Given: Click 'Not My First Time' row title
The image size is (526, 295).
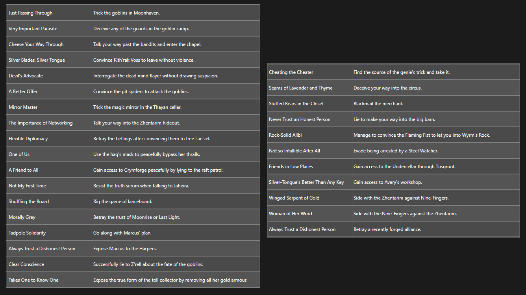Looking at the screenshot, I should pos(28,186).
